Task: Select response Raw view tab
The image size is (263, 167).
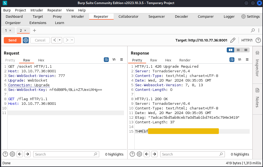Action: 153,60
